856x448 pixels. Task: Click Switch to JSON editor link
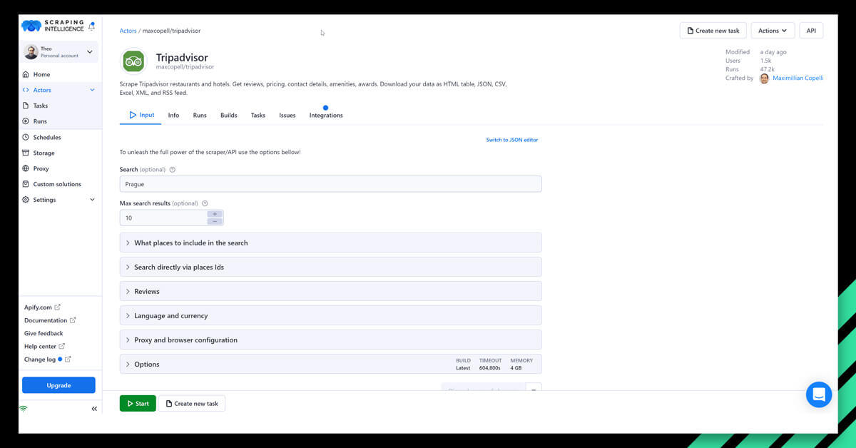tap(512, 140)
